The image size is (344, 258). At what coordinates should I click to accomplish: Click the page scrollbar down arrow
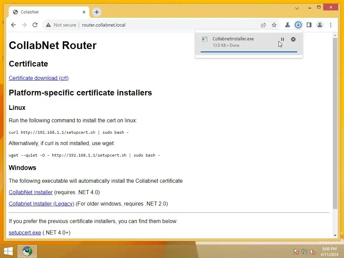point(335,235)
